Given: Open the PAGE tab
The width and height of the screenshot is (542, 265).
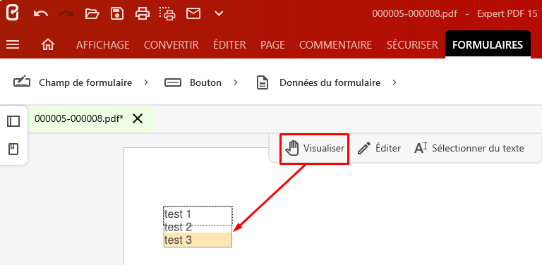Looking at the screenshot, I should 272,45.
